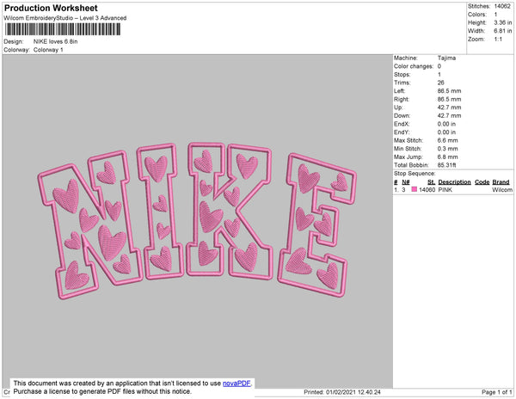516x399 pixels.
Task: Click the stitch count '14060' in stop sequence
Action: 427,190
